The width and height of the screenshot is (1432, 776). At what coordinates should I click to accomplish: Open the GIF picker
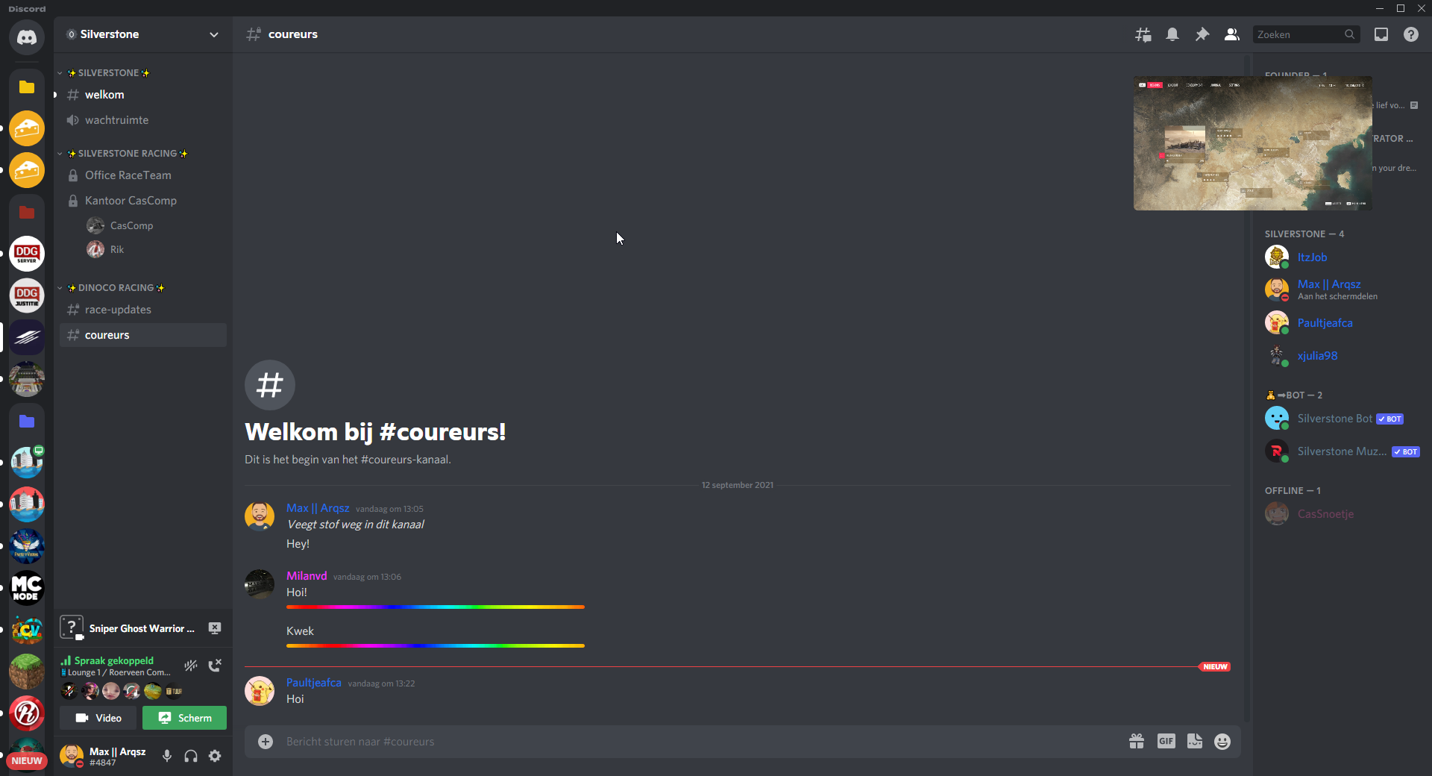(1166, 741)
